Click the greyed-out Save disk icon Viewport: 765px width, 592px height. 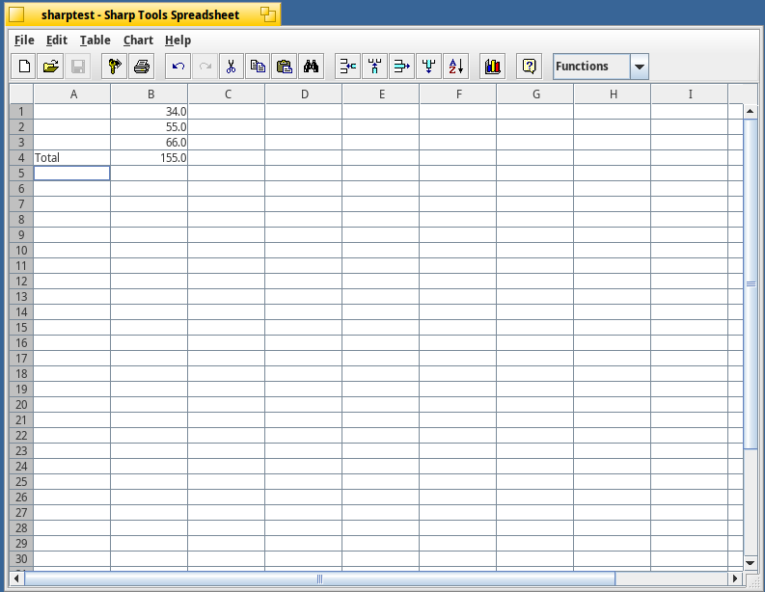(77, 67)
